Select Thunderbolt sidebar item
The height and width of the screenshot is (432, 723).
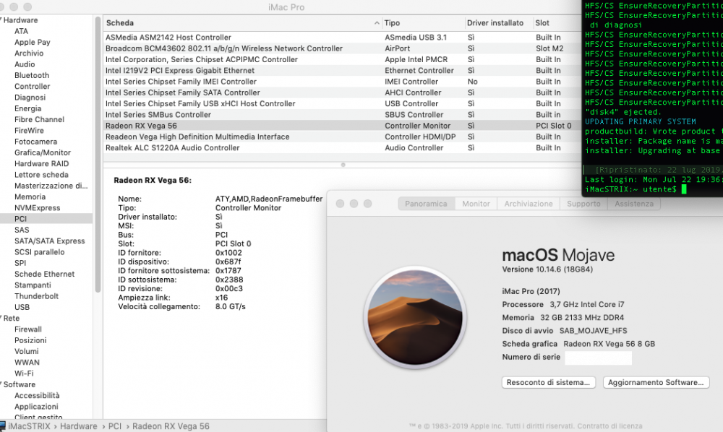point(36,297)
